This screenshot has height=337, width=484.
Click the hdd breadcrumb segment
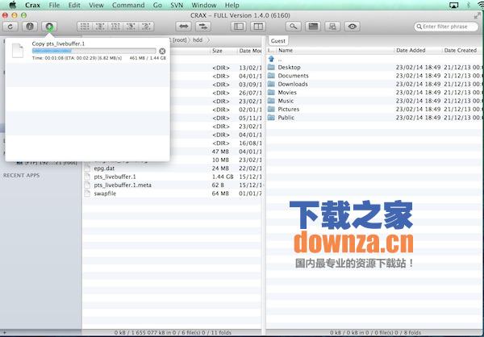[198, 40]
